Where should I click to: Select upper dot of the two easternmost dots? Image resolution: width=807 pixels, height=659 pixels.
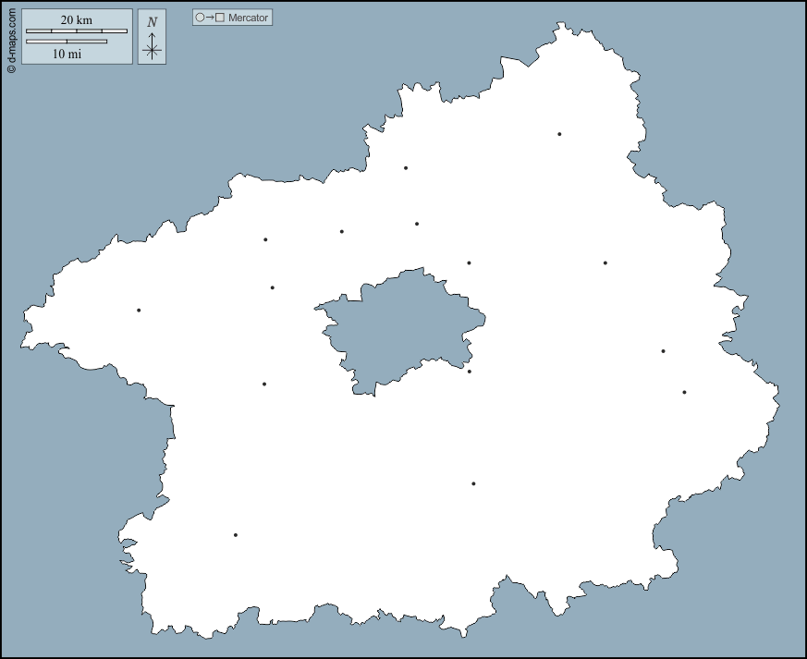[x=663, y=351]
